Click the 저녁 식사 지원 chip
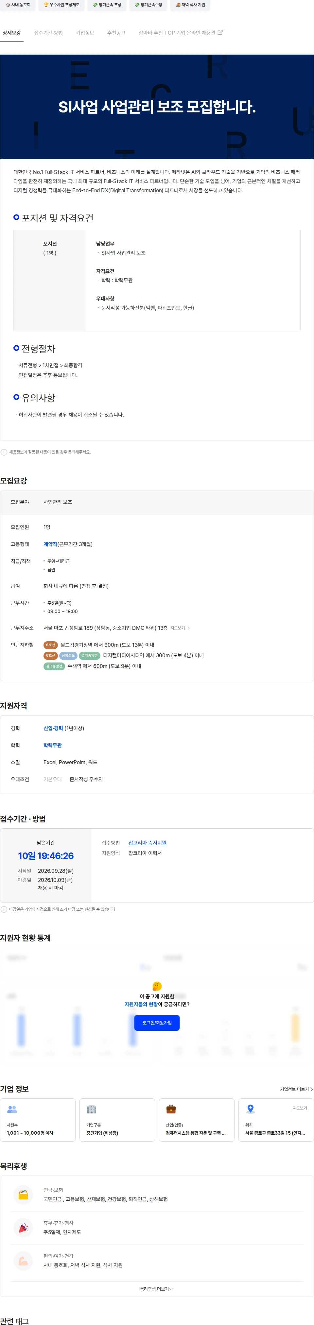314x1325 pixels. coord(190,5)
